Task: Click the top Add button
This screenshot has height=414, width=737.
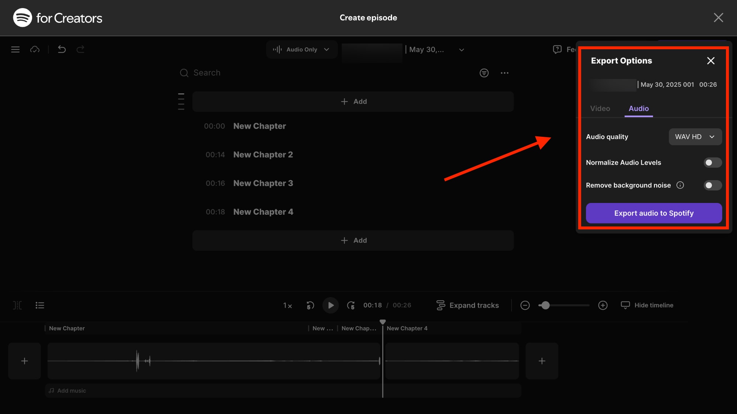Action: 353,101
